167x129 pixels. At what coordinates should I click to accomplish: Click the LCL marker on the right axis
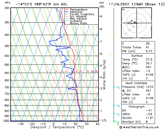[105, 120]
